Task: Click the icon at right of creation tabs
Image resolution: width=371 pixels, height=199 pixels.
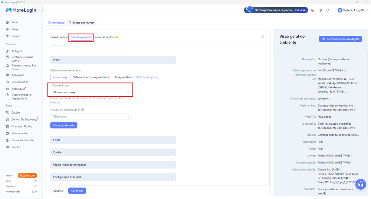Action: (263, 37)
